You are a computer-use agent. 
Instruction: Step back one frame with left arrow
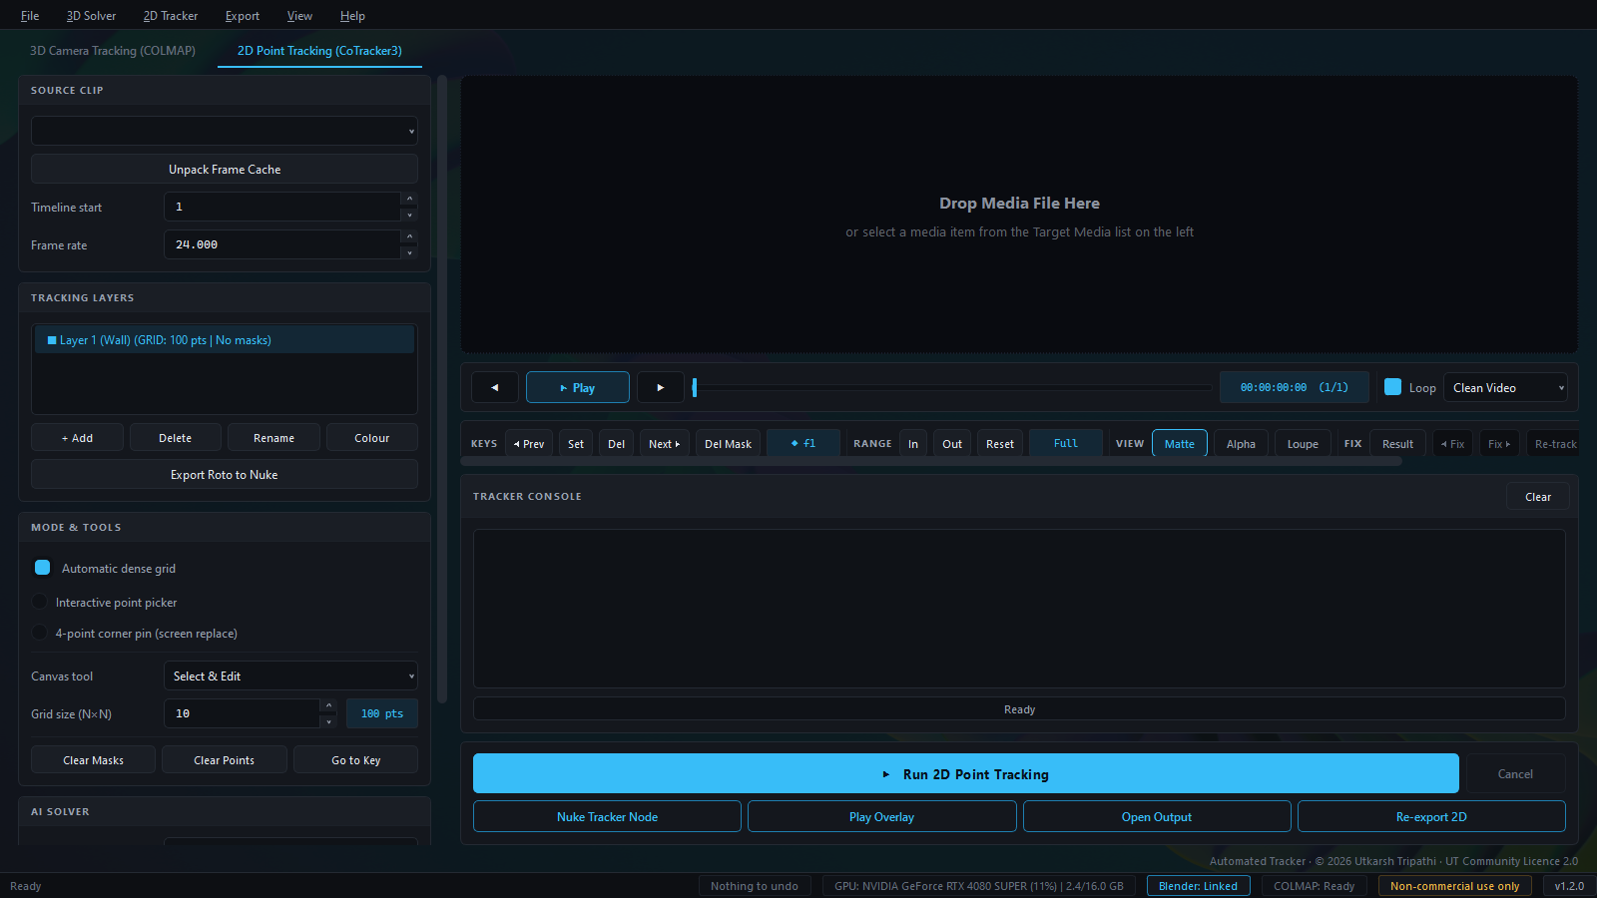click(494, 387)
